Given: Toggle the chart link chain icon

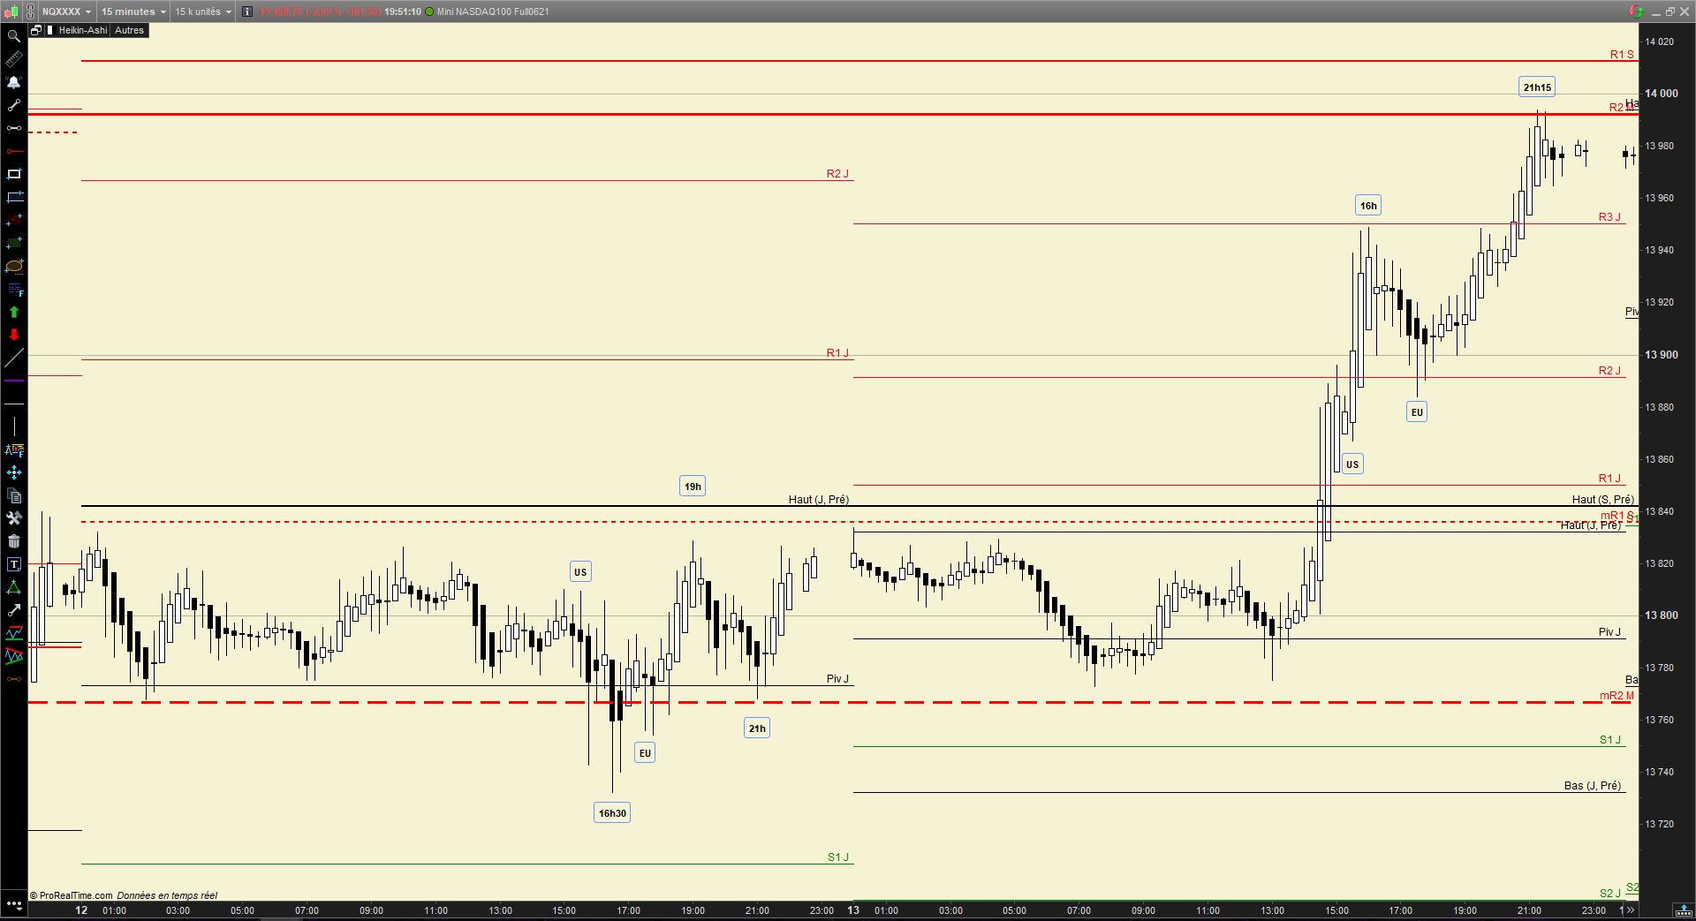Looking at the screenshot, I should point(31,11).
